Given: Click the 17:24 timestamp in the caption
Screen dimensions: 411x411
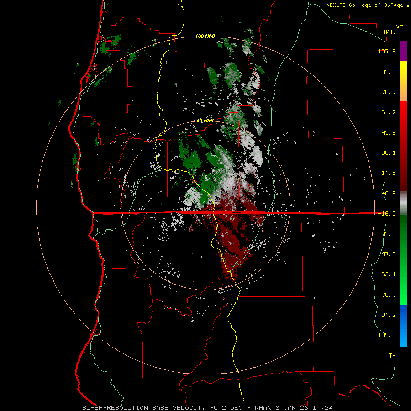Looking at the screenshot, I should 324,408.
